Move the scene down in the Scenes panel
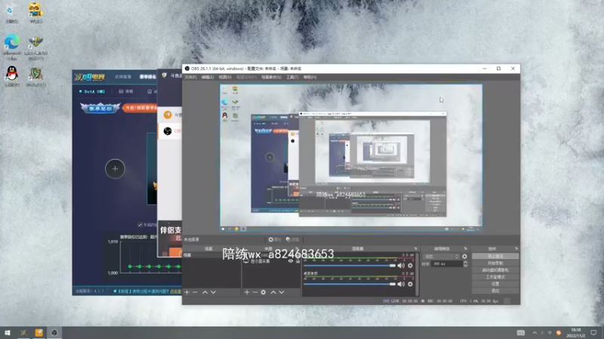The height and width of the screenshot is (339, 604). coord(214,292)
